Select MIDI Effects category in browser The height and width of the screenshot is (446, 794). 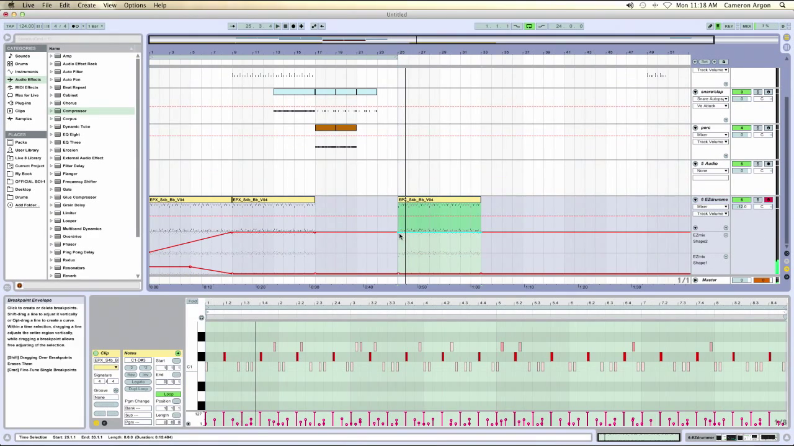coord(27,87)
